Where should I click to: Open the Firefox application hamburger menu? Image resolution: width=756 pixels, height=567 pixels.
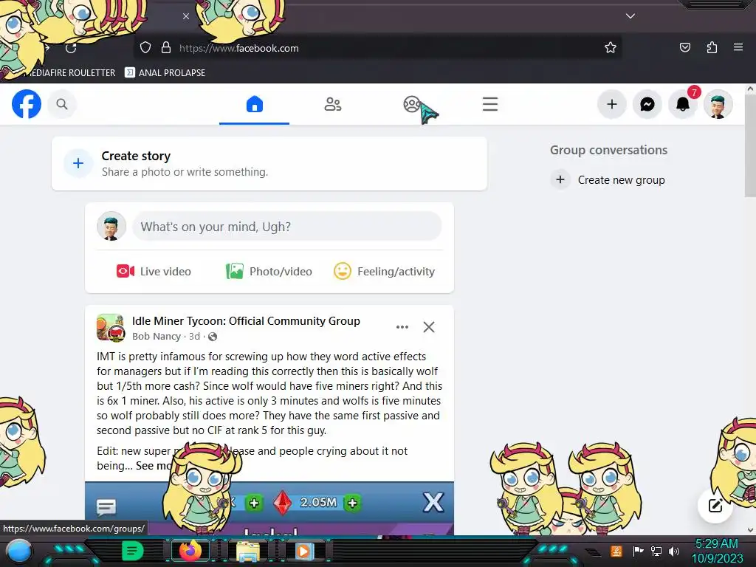click(x=738, y=47)
